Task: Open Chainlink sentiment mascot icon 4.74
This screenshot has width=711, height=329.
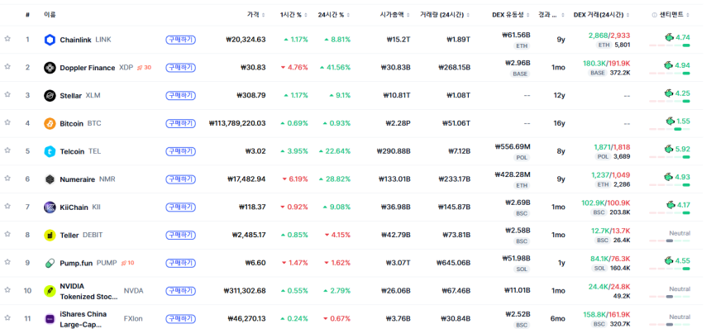Action: (670, 37)
